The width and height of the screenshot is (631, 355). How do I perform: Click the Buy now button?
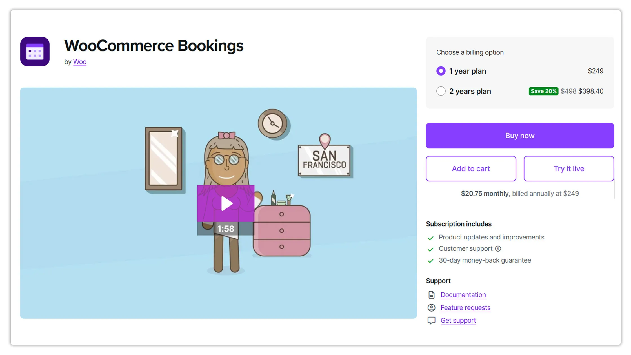[520, 136]
